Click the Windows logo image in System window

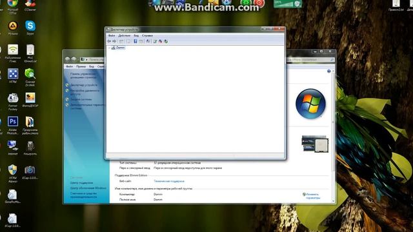(x=310, y=104)
